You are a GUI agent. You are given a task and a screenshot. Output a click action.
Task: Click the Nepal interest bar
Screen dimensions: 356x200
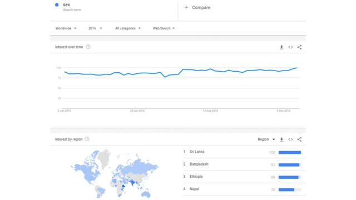click(x=289, y=189)
